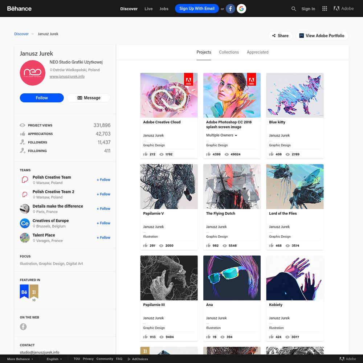Click the Followers count 11,437
The width and height of the screenshot is (363, 363).
(104, 142)
